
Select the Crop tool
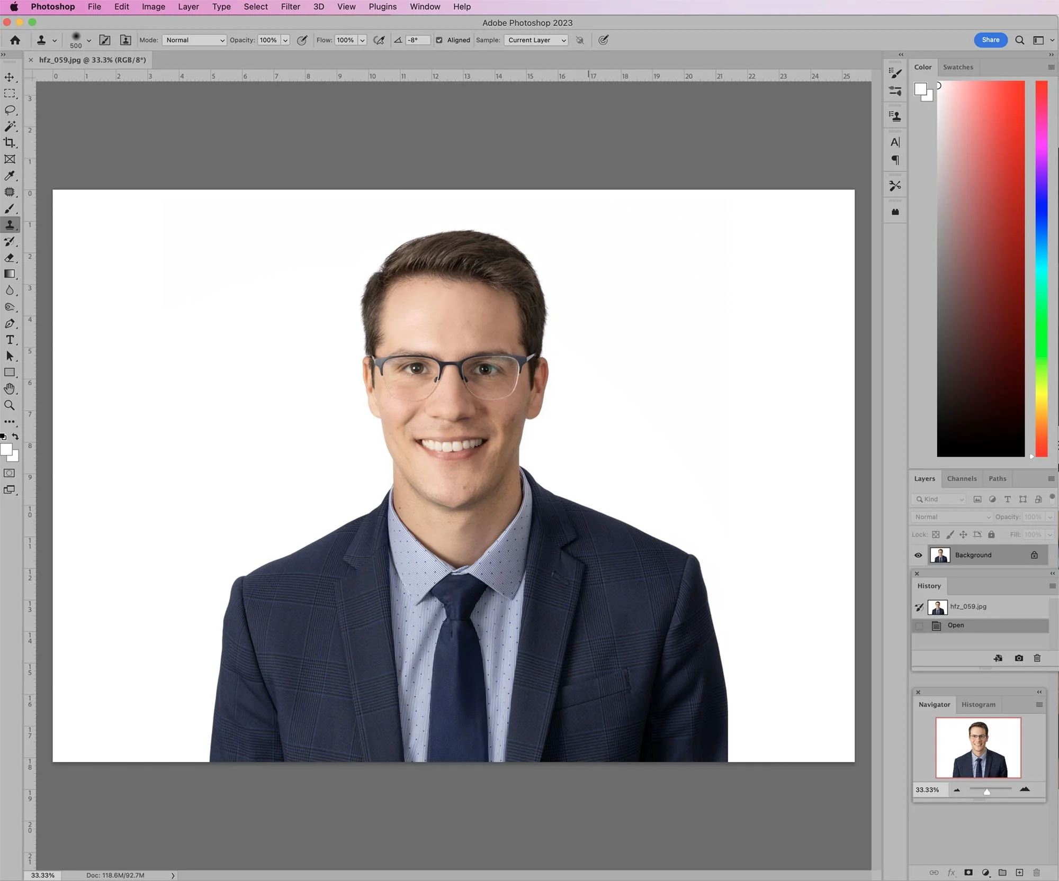click(10, 143)
